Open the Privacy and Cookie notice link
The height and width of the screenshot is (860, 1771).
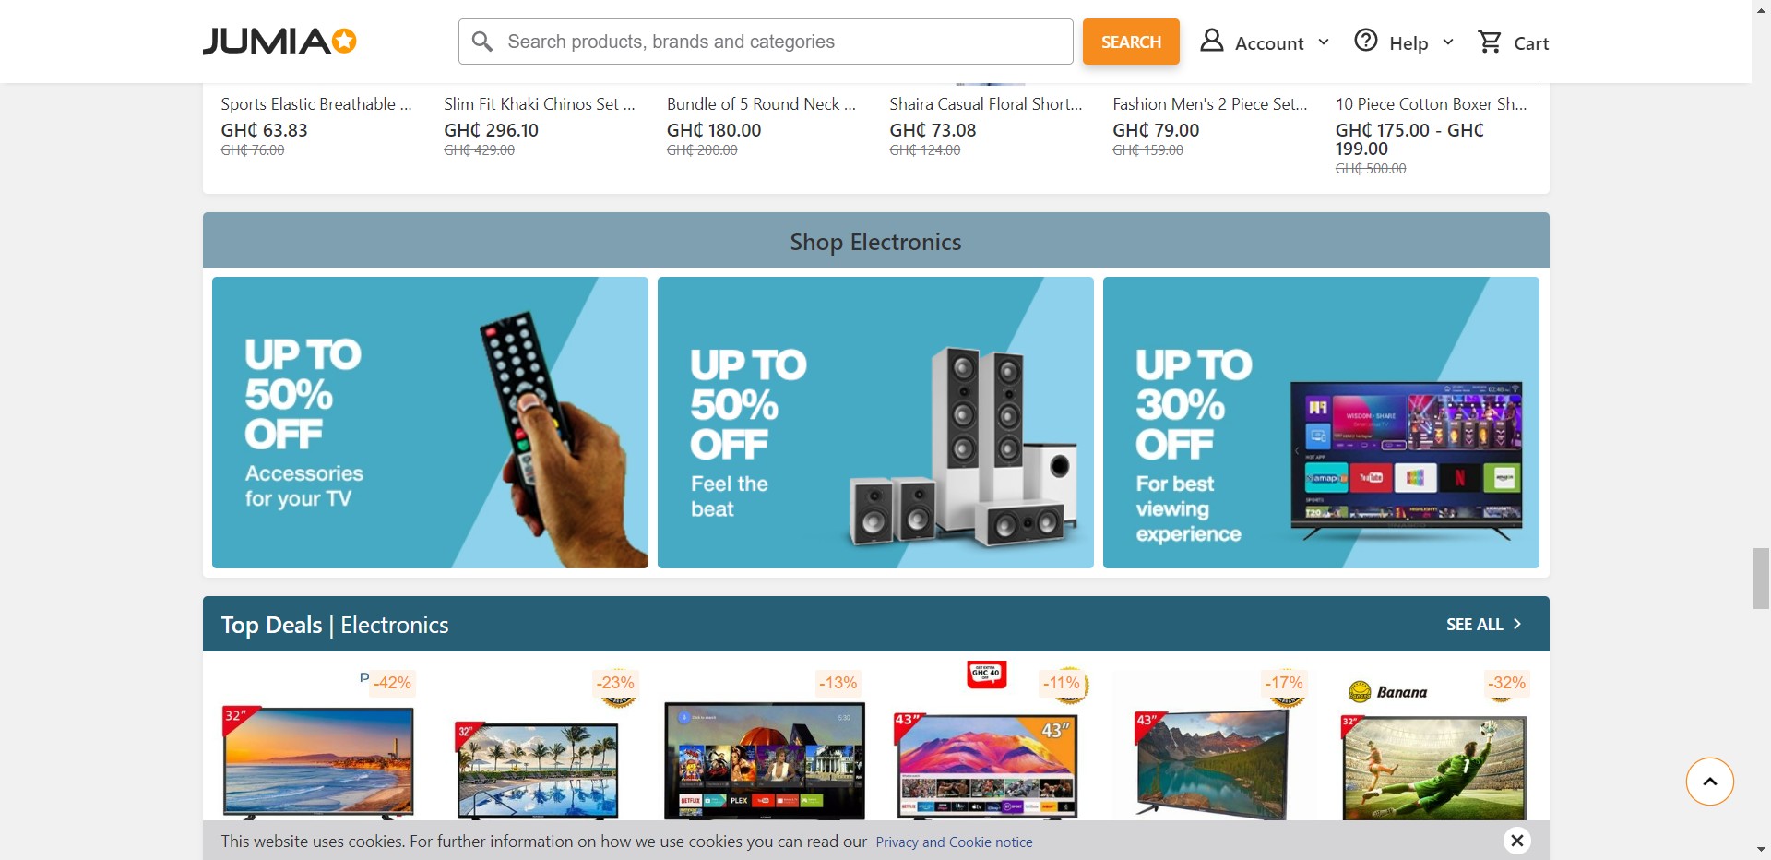[954, 842]
